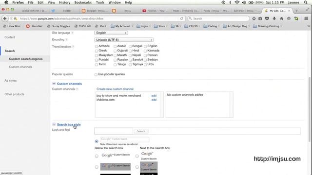Click the preview Search button

point(141,131)
